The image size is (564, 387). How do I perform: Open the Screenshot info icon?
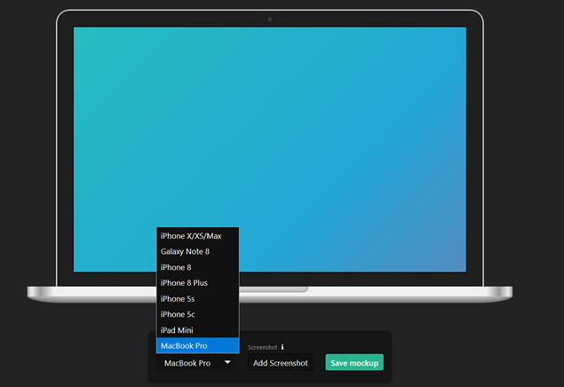pyautogui.click(x=282, y=347)
